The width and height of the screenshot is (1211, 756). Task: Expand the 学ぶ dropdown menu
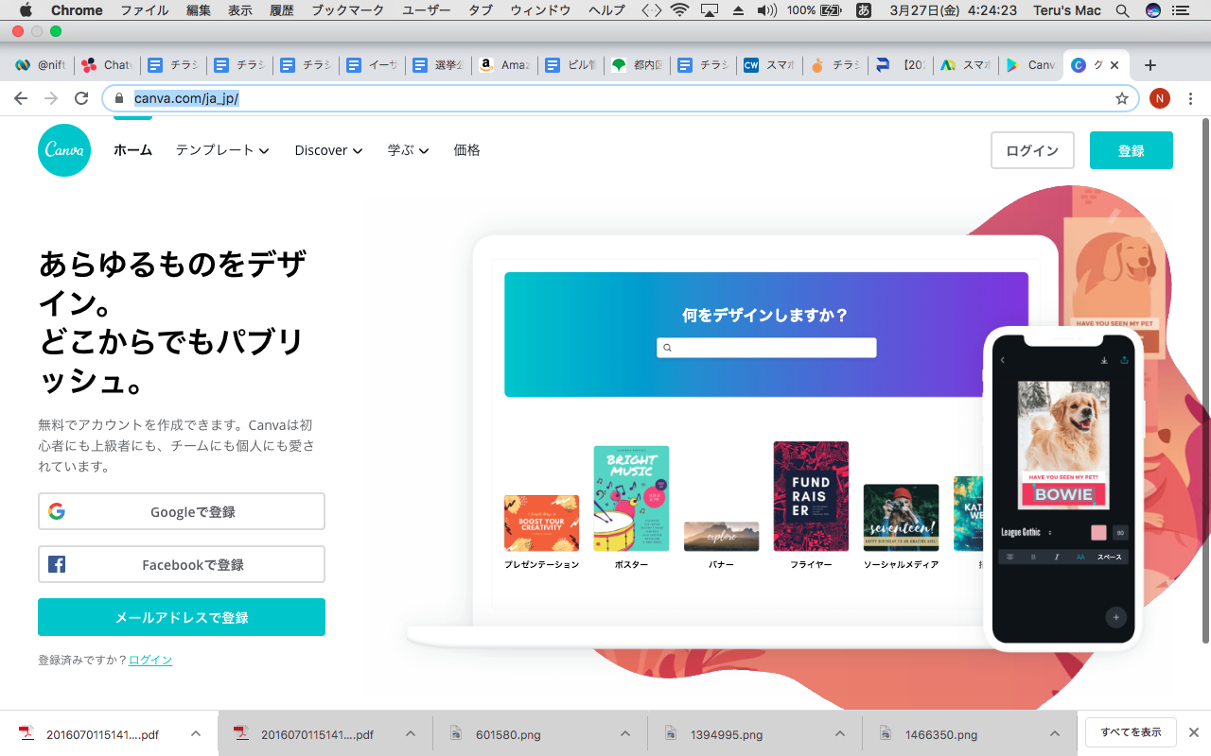tap(408, 150)
